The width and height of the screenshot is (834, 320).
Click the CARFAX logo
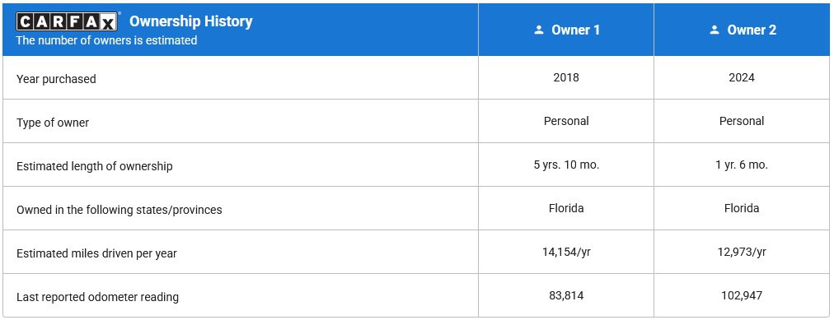(68, 21)
